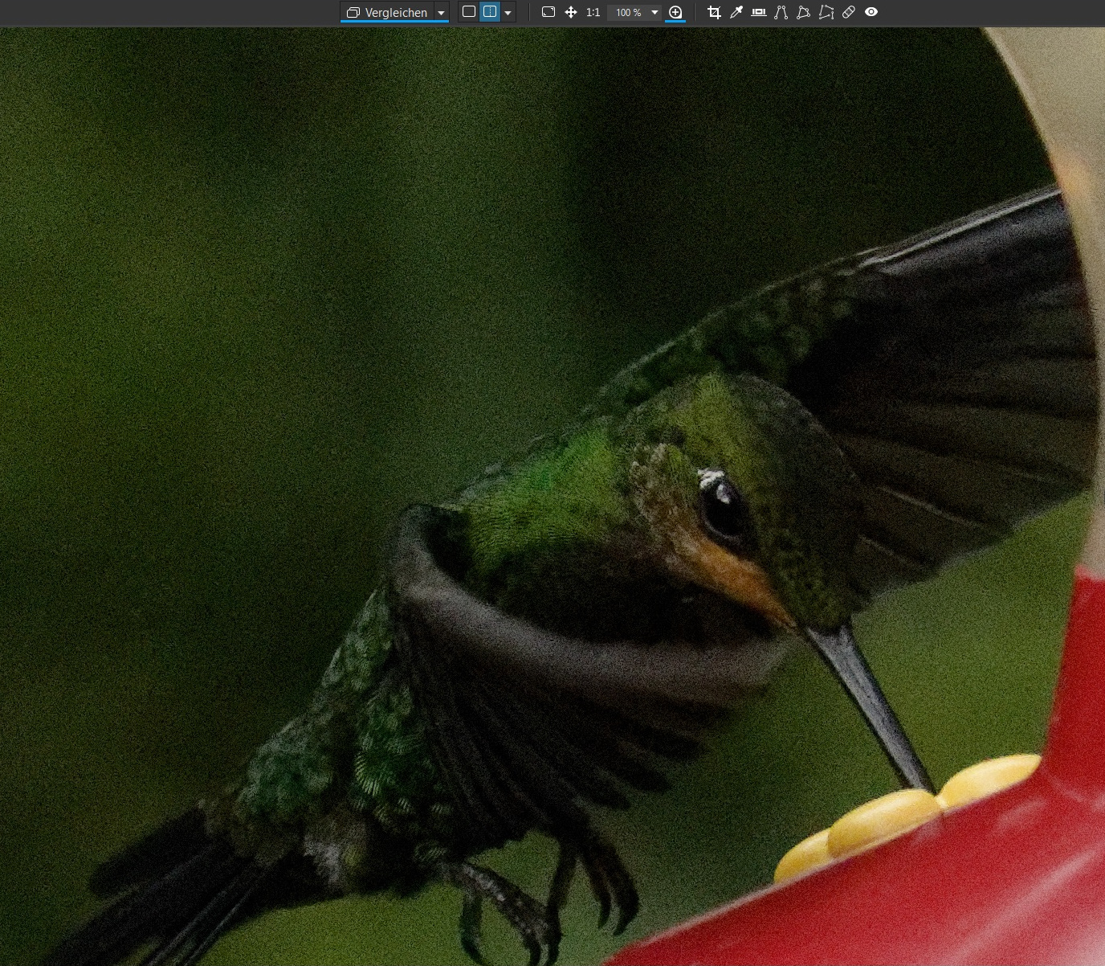
Task: Set zoom to 1:1
Action: [593, 12]
